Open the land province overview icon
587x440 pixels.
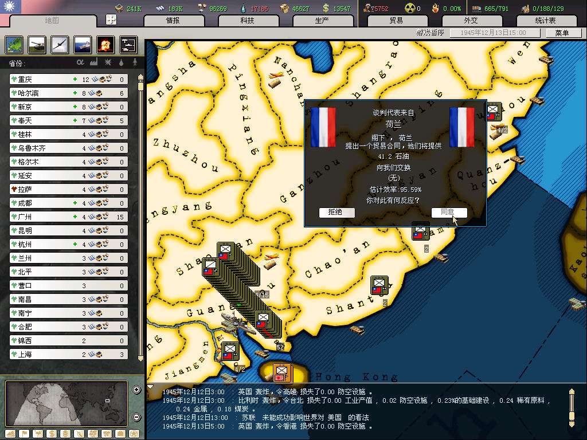pyautogui.click(x=14, y=45)
